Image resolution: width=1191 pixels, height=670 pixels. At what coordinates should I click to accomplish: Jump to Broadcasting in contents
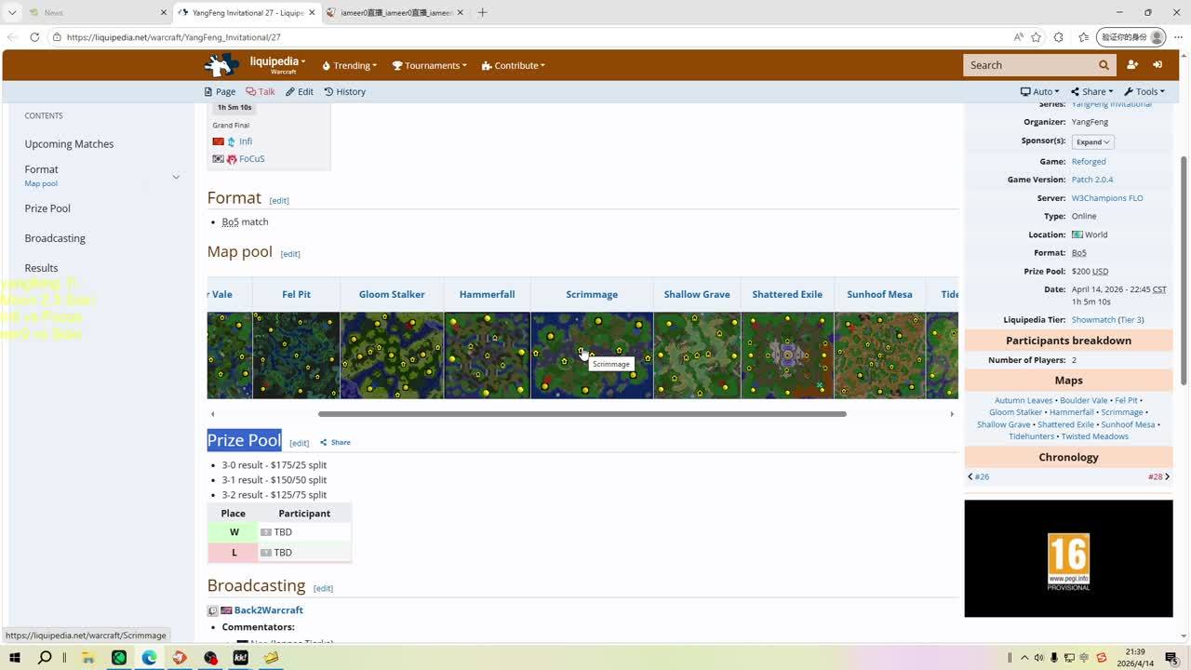click(x=55, y=238)
